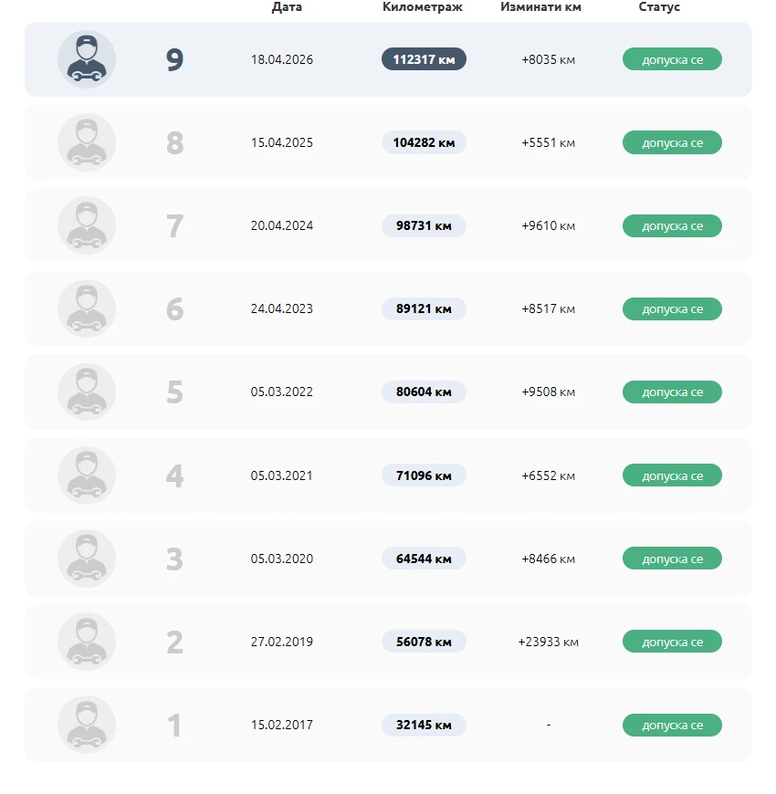The height and width of the screenshot is (794, 776).
Task: Click the mechanic avatar for inspection 1
Action: click(87, 725)
